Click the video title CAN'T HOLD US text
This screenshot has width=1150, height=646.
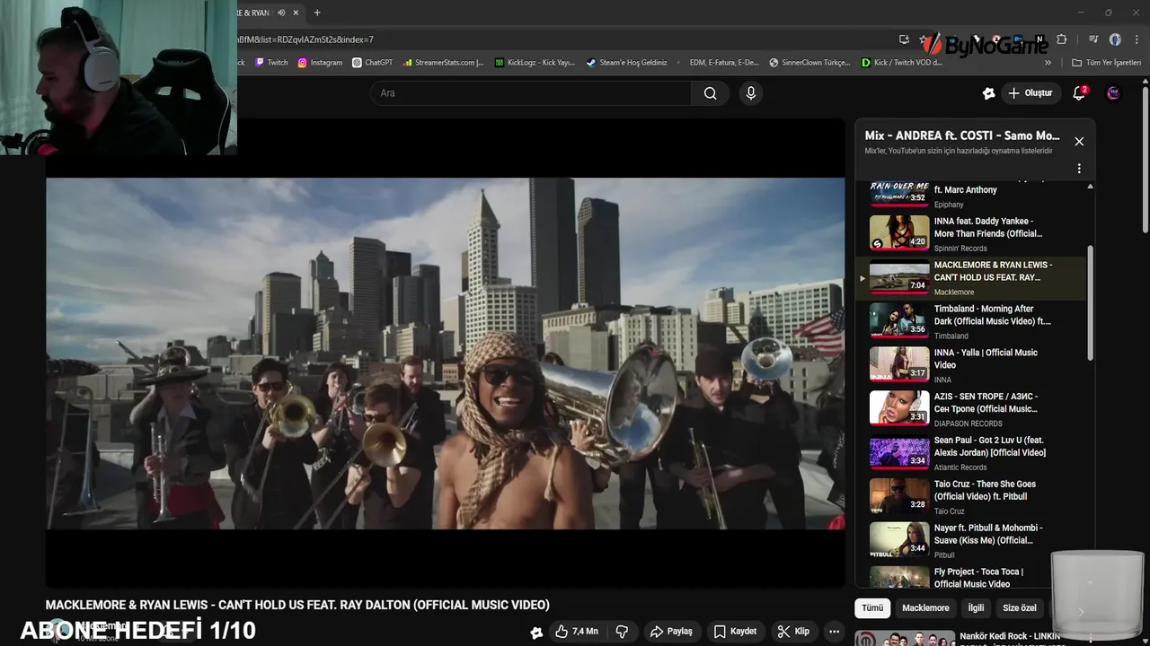click(x=297, y=605)
